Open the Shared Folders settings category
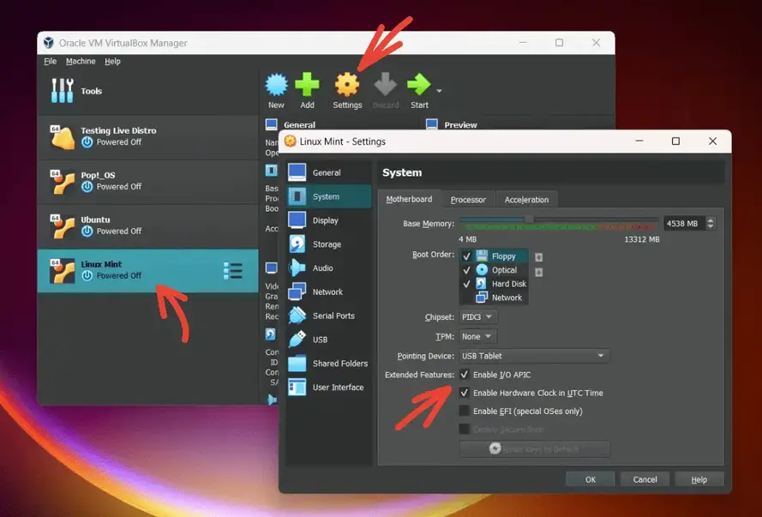The width and height of the screenshot is (762, 517). tap(329, 363)
